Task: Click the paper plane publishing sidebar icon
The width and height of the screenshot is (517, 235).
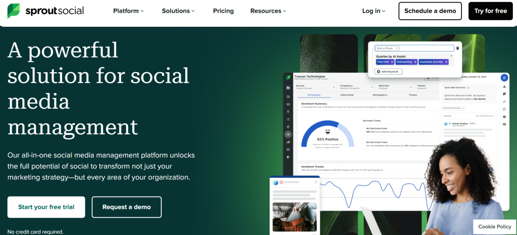Action: click(x=288, y=126)
